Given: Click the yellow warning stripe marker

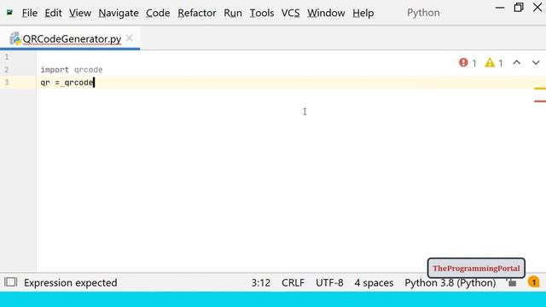Looking at the screenshot, I should 540,89.
